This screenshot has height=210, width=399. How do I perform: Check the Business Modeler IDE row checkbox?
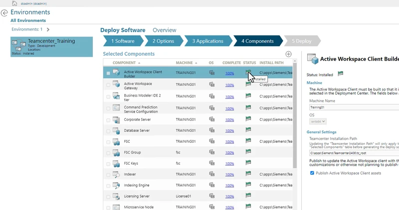108,97
